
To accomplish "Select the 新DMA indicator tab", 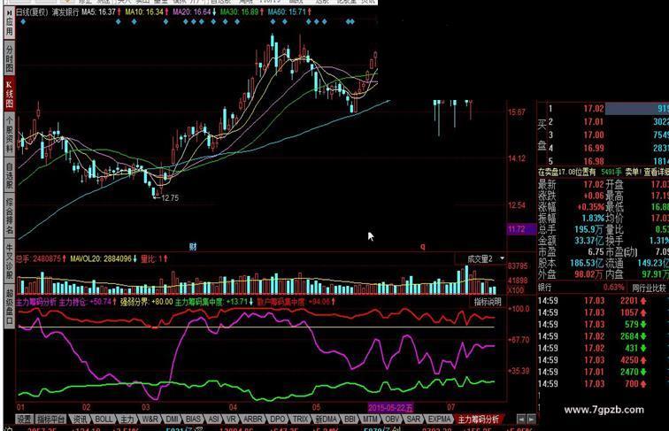I will (327, 419).
